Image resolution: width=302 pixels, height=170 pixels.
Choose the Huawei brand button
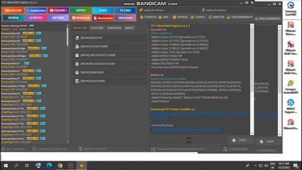pyautogui.click(x=58, y=10)
